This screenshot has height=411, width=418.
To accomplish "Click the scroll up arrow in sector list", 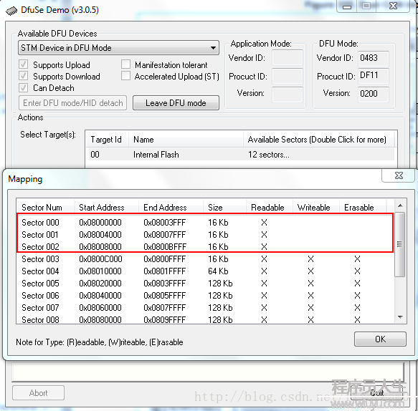I will tap(400, 205).
